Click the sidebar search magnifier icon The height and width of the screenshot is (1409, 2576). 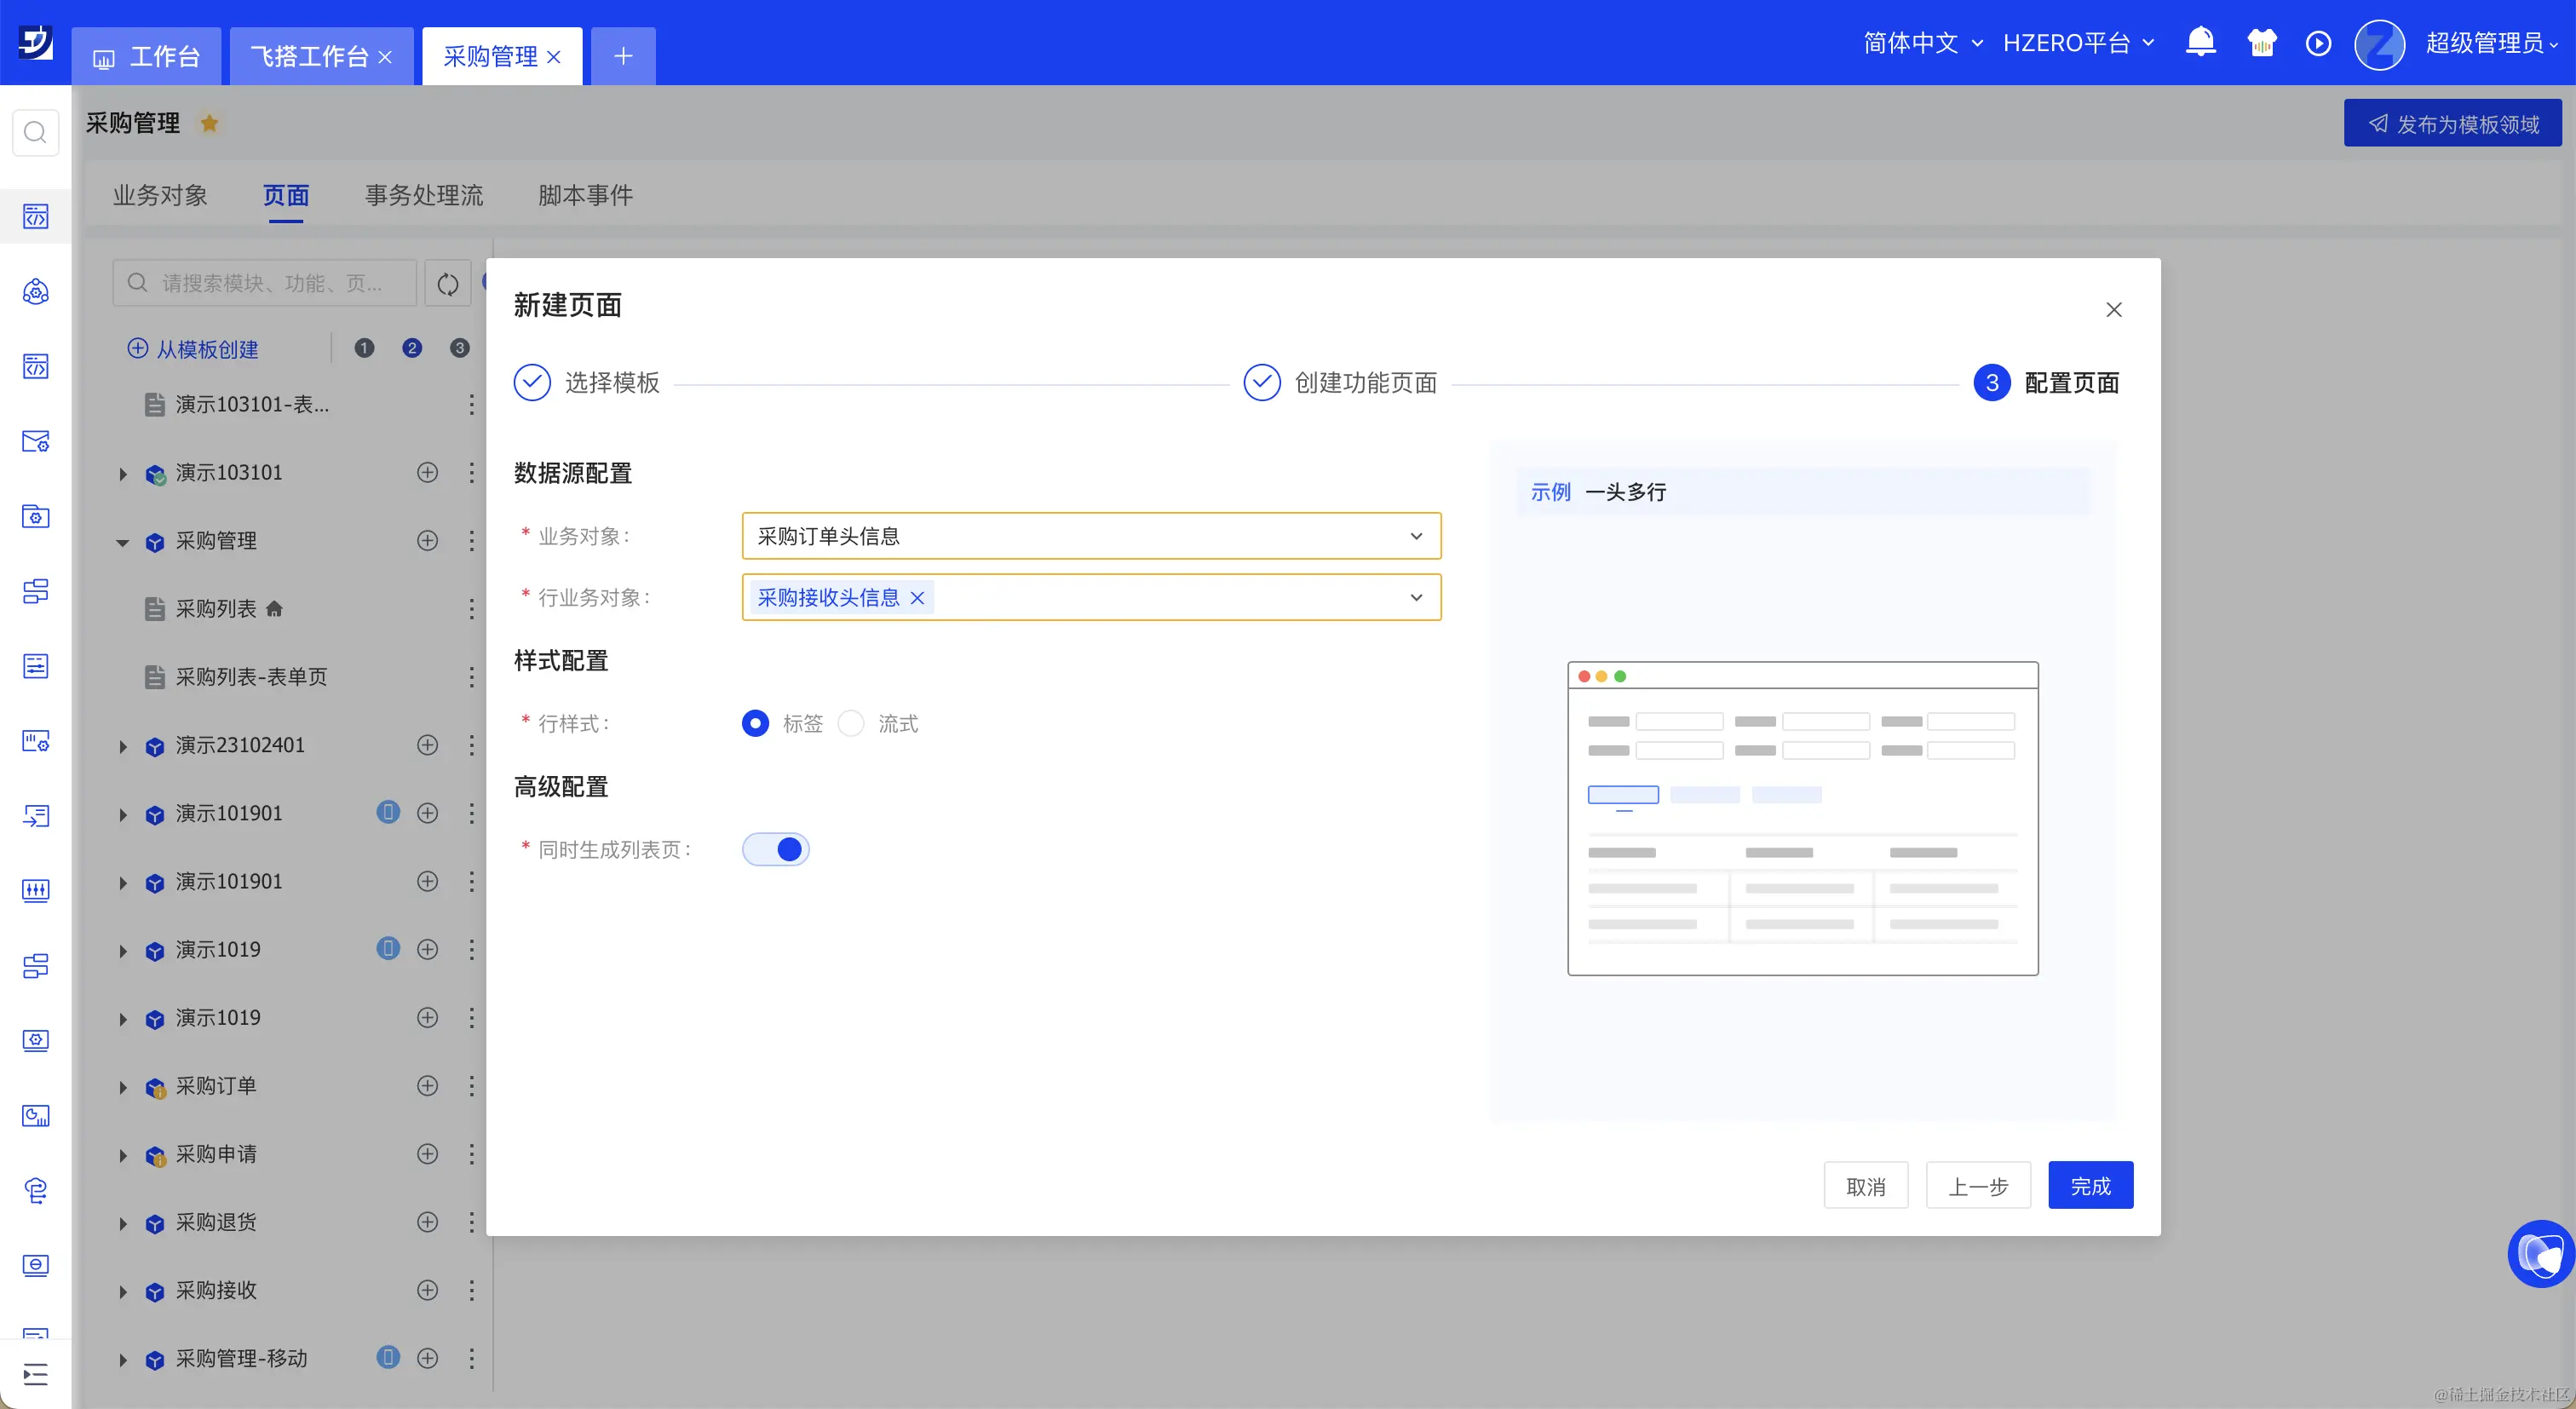35,132
